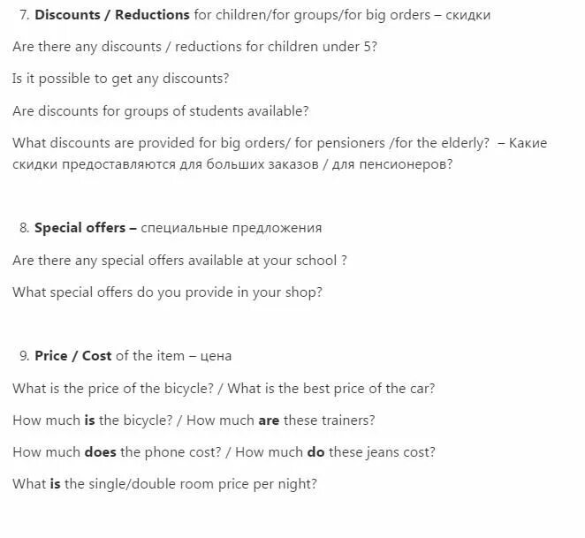Click the bold word "are" before "these trainers"
Viewport: 585px width, 538px height.
click(269, 421)
